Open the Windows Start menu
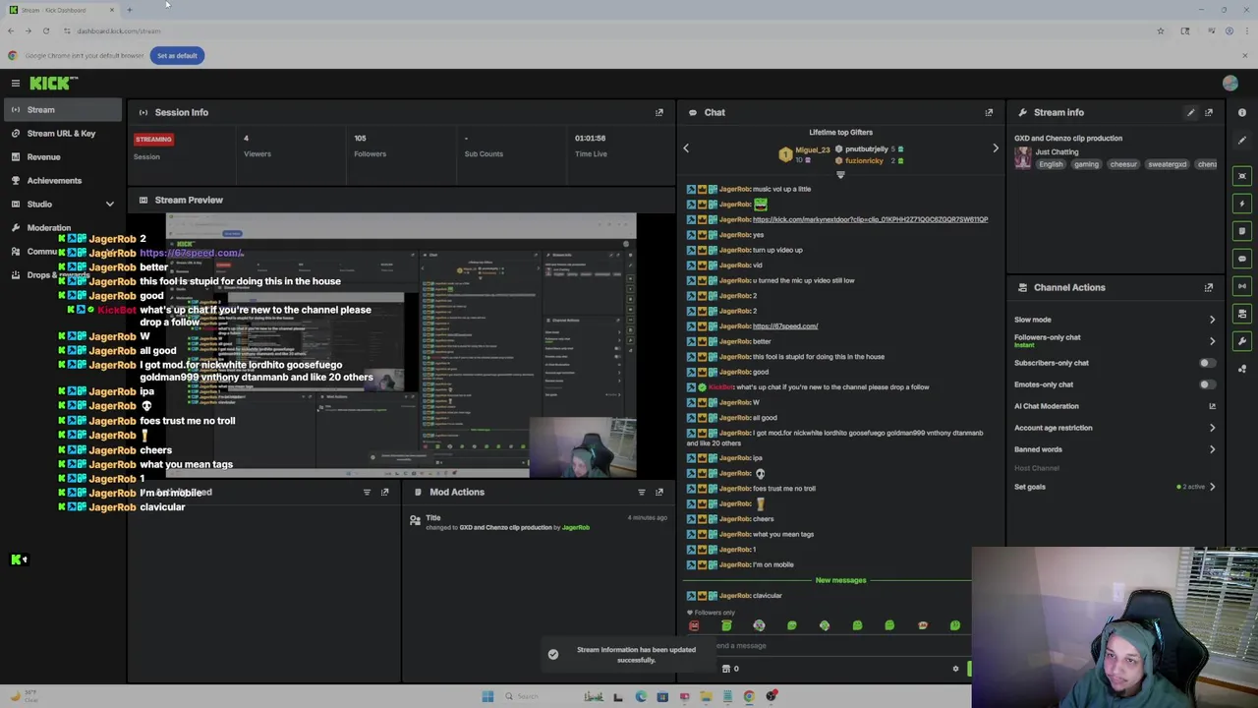 pos(487,696)
